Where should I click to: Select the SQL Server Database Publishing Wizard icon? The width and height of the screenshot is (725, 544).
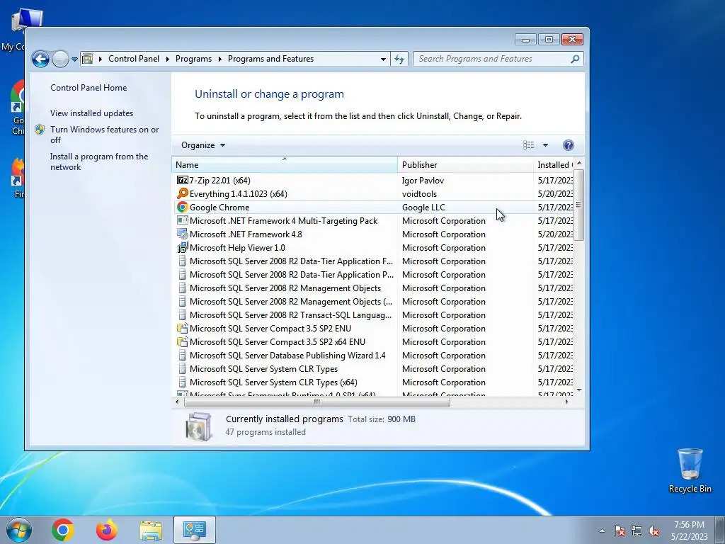(x=182, y=356)
